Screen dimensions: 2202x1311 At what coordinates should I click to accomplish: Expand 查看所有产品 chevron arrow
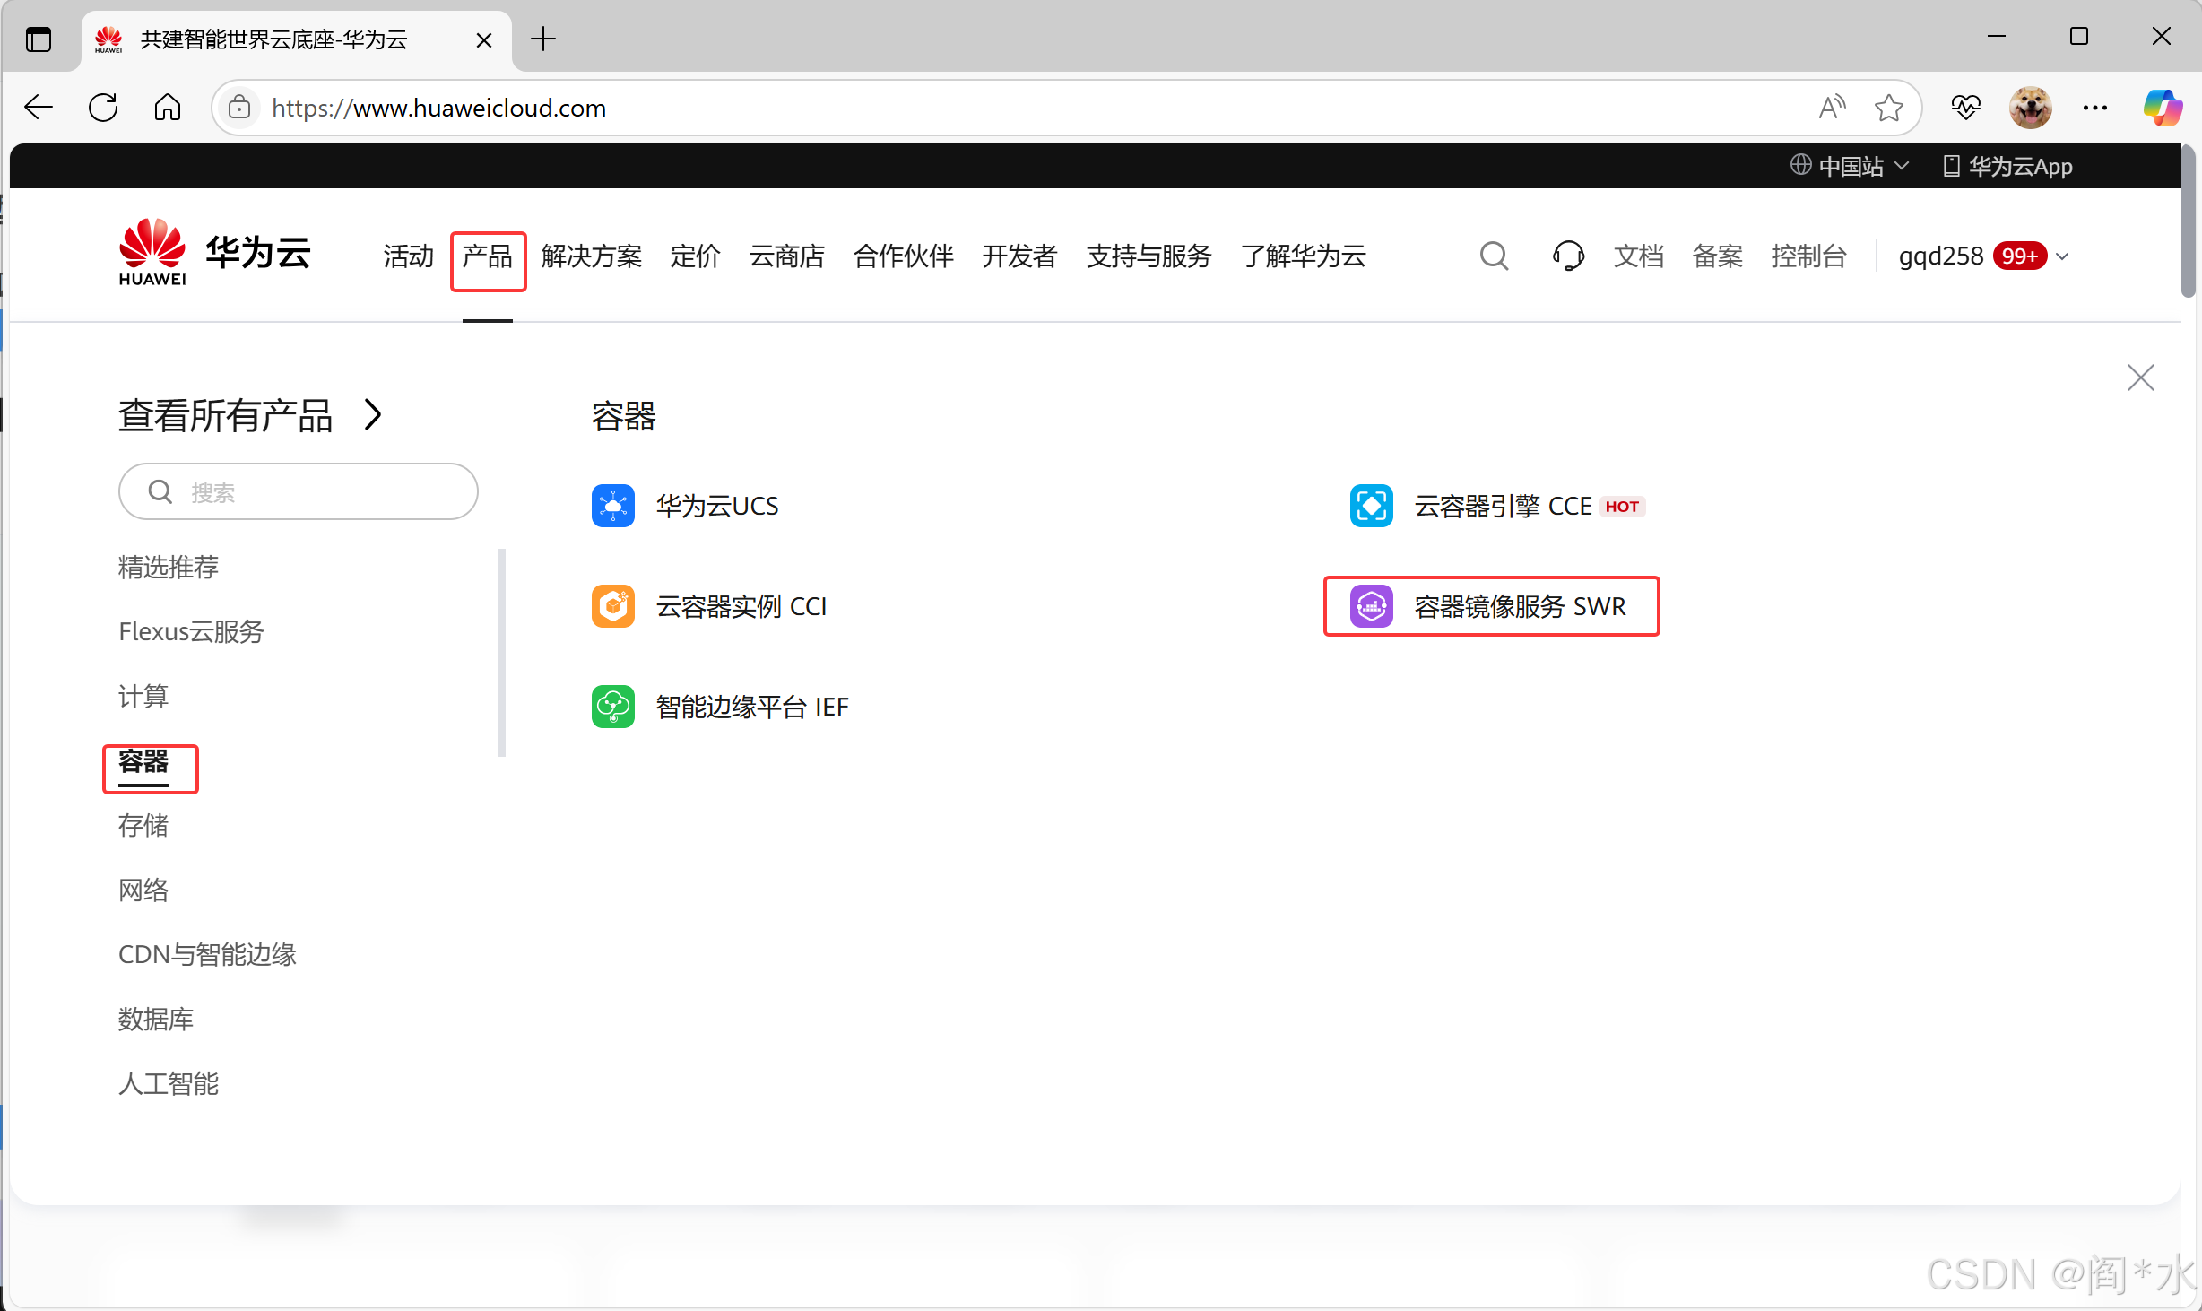(x=374, y=415)
